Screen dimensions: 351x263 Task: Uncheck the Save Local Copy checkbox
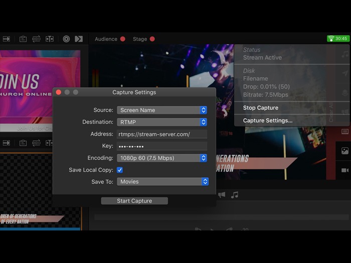(120, 170)
